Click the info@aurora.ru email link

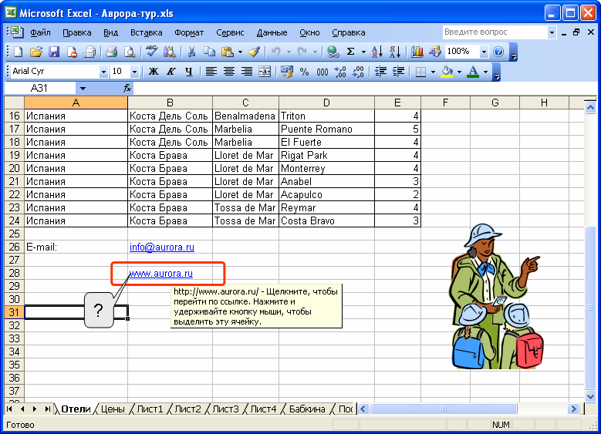click(x=162, y=247)
